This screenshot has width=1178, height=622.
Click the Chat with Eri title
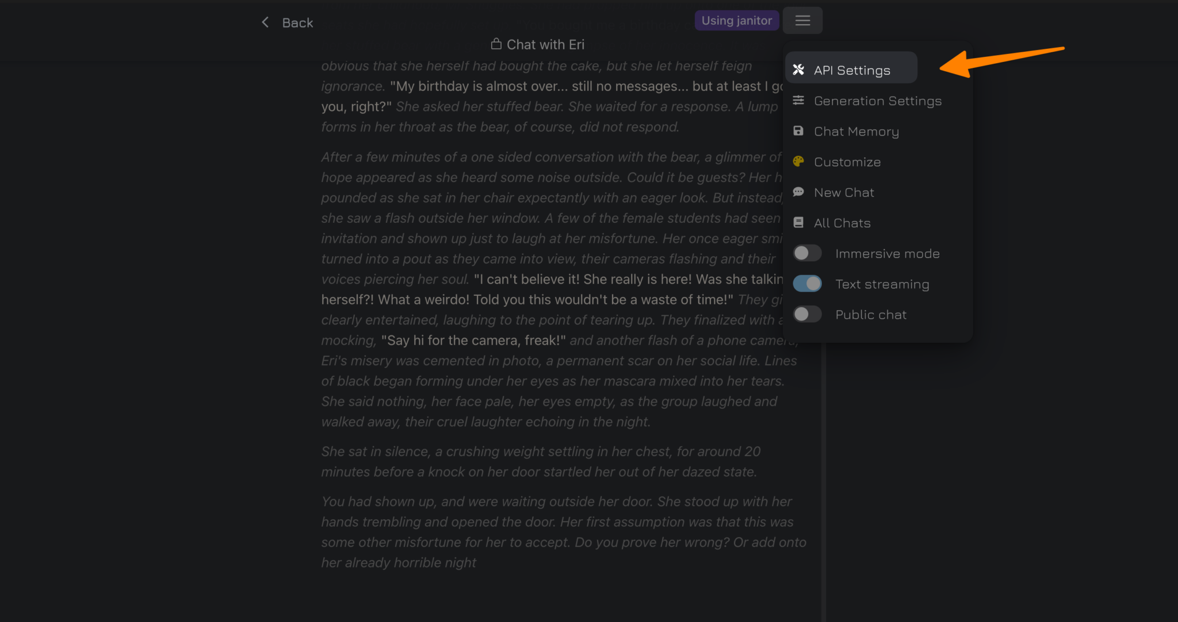[545, 44]
